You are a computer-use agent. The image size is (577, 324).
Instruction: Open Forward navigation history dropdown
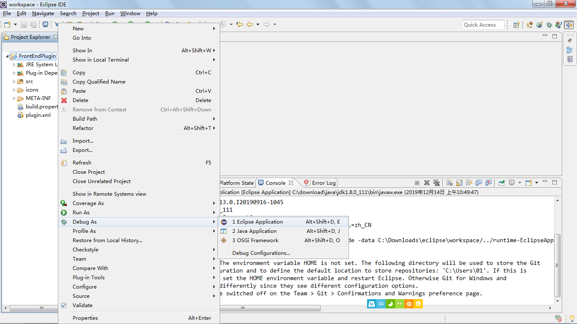(275, 24)
